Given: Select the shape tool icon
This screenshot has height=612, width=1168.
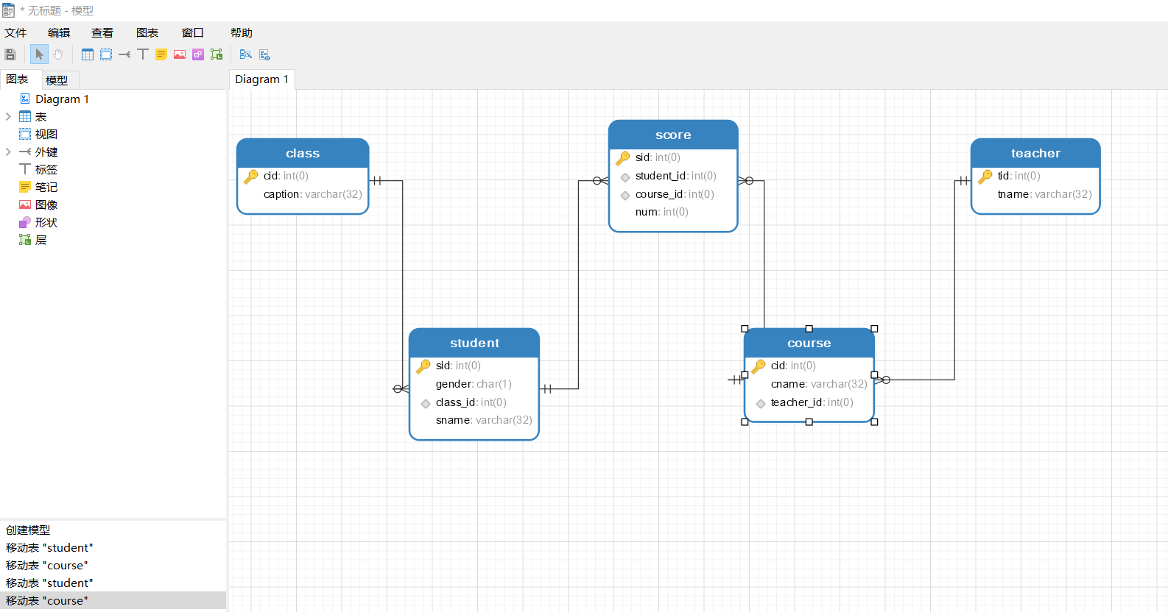Looking at the screenshot, I should (x=198, y=54).
